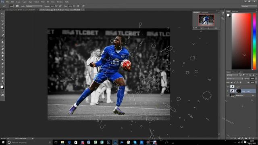258x145 pixels.
Task: Open the layer blend mode dropdown
Action: (235, 79)
